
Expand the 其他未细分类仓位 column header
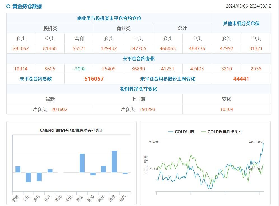tap(241, 23)
